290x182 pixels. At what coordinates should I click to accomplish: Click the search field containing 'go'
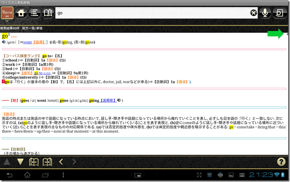click(x=153, y=13)
